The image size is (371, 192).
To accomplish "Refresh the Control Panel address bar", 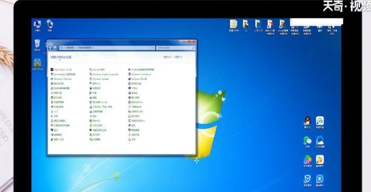I will 153,48.
